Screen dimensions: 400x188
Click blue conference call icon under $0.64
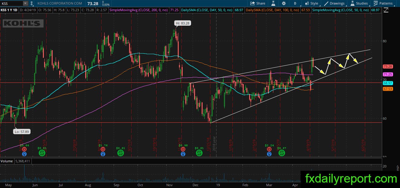(x=24, y=154)
